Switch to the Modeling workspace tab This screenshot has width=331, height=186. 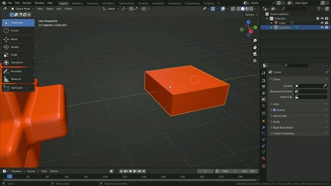click(x=77, y=4)
